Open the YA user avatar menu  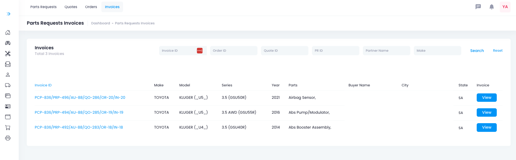[x=505, y=7]
